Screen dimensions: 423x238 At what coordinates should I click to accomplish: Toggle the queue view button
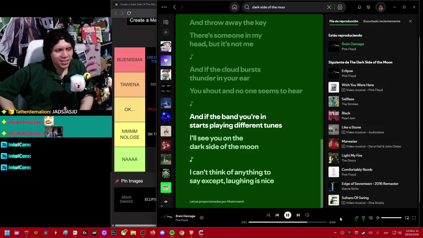pyautogui.click(x=364, y=218)
